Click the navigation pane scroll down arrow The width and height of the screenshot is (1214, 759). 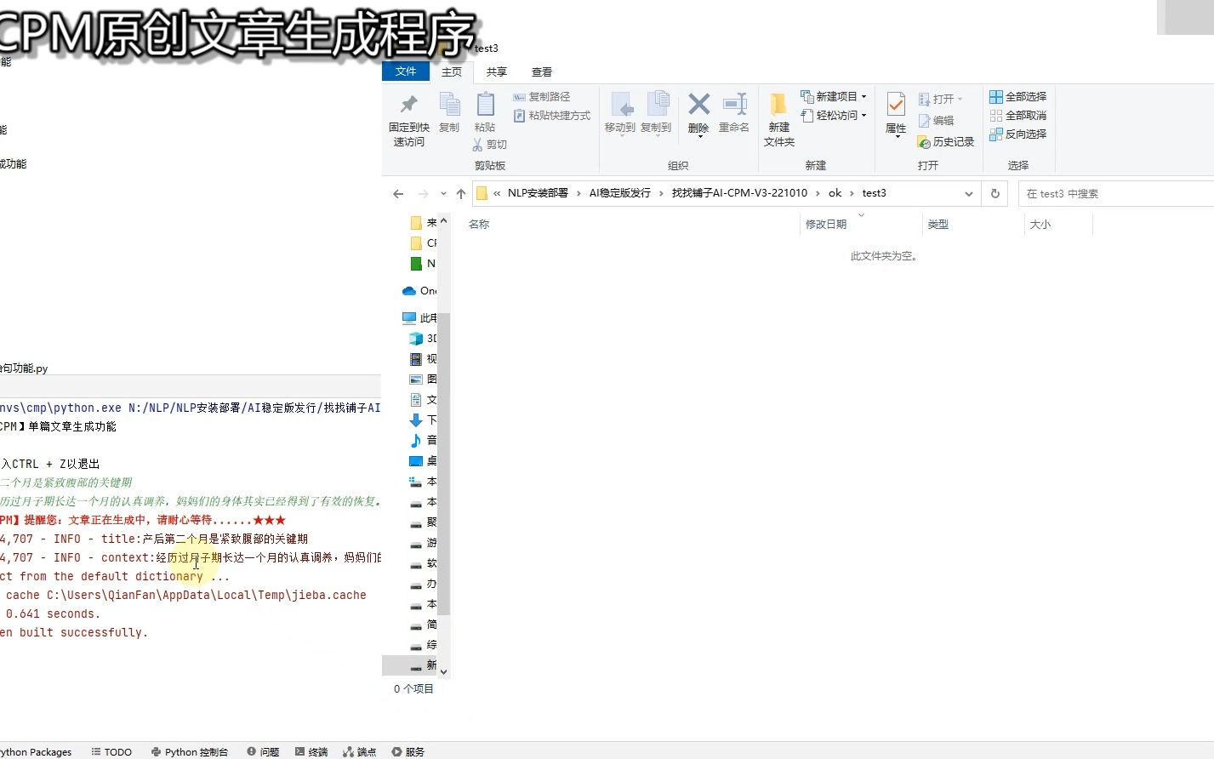coord(443,671)
